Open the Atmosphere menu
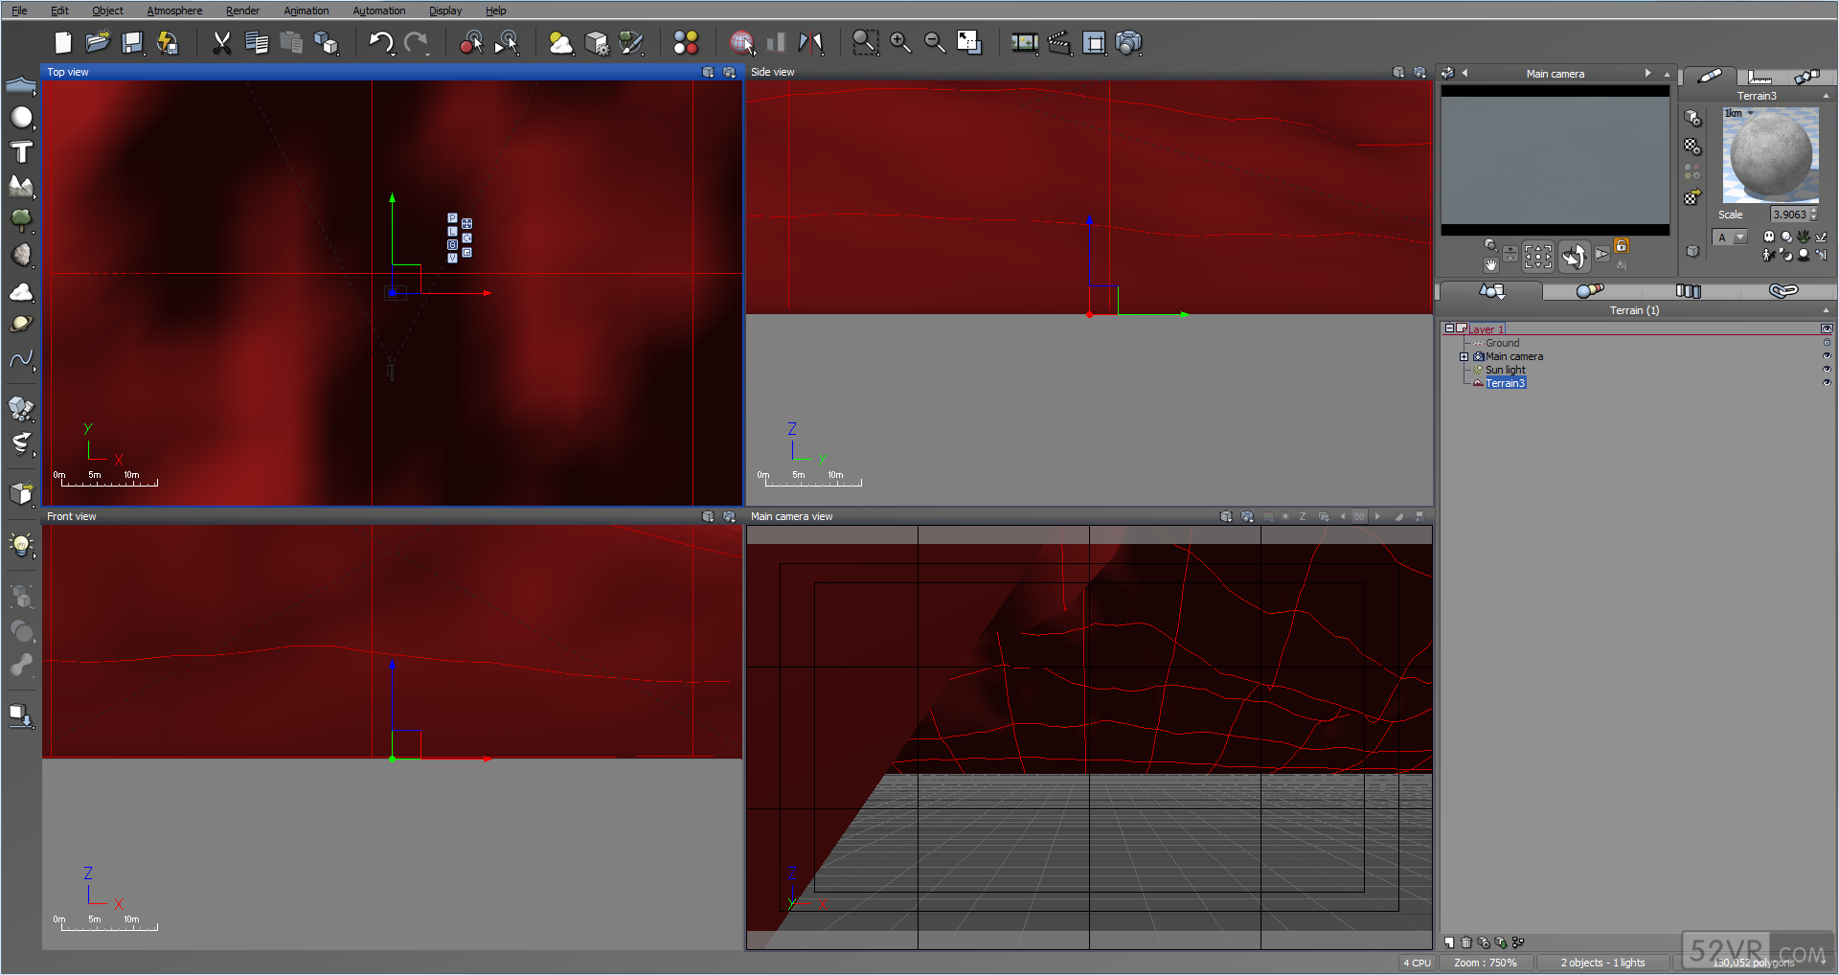 (174, 11)
